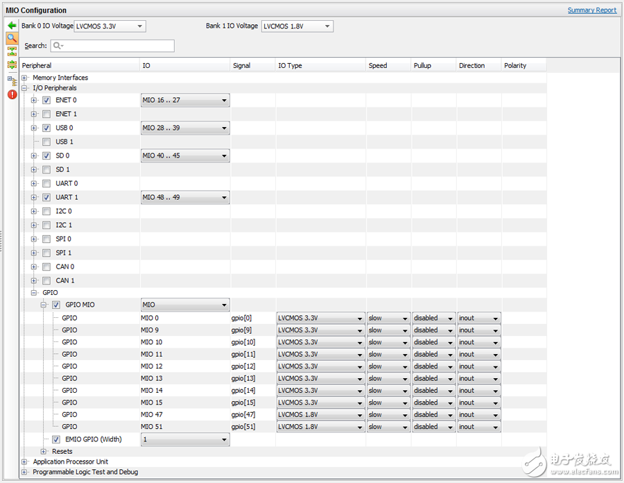Click into the Search text field
This screenshot has width=624, height=483.
(118, 46)
